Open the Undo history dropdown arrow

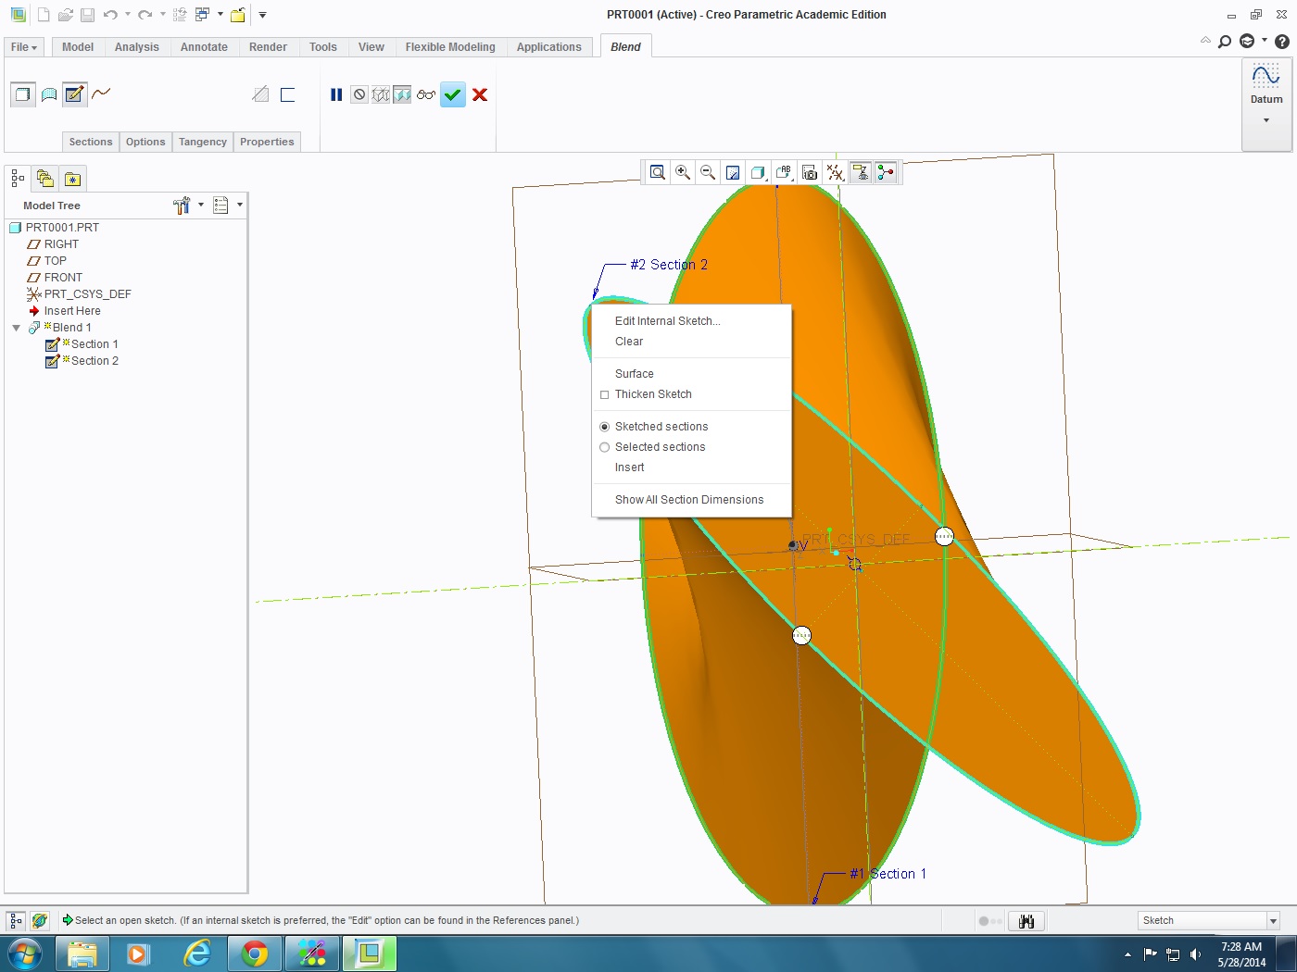click(128, 15)
